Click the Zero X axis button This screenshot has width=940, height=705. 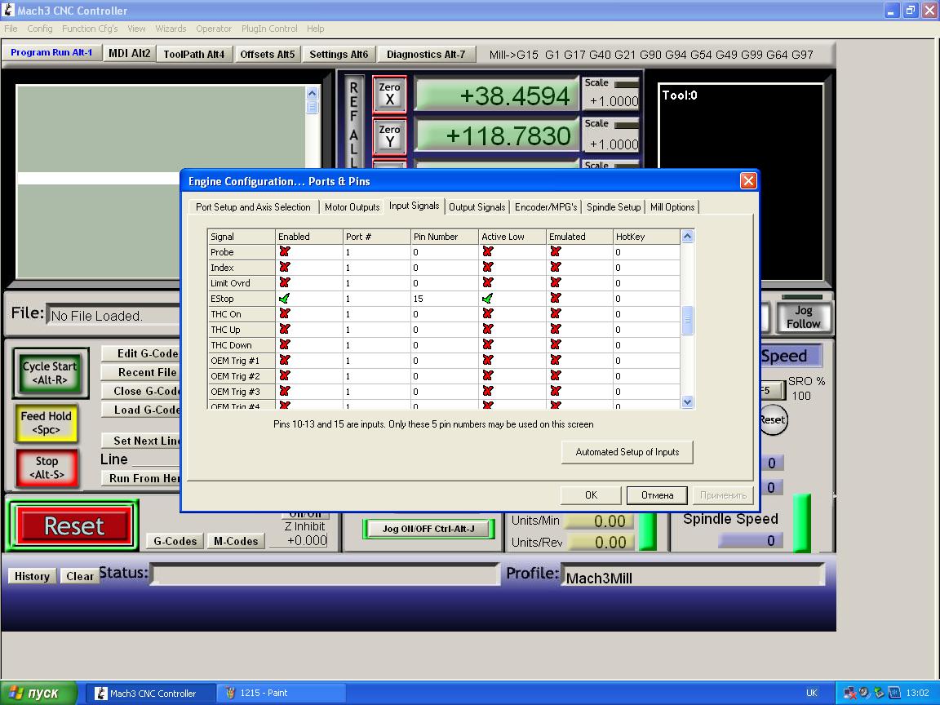coord(390,94)
